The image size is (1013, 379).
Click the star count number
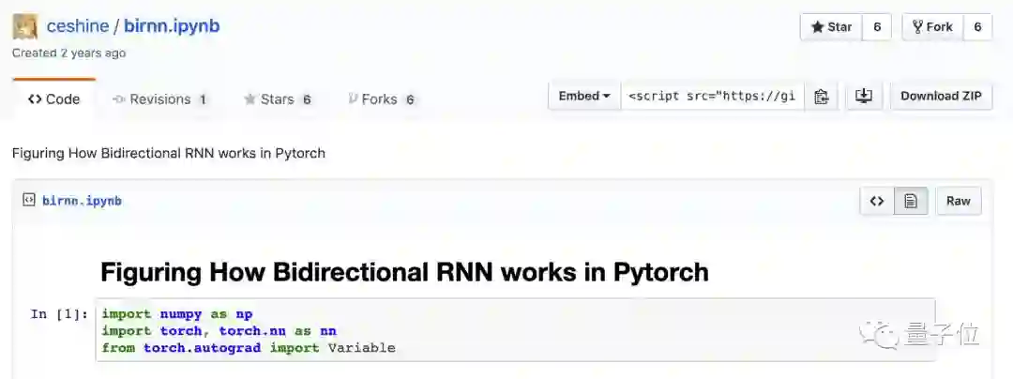point(877,27)
